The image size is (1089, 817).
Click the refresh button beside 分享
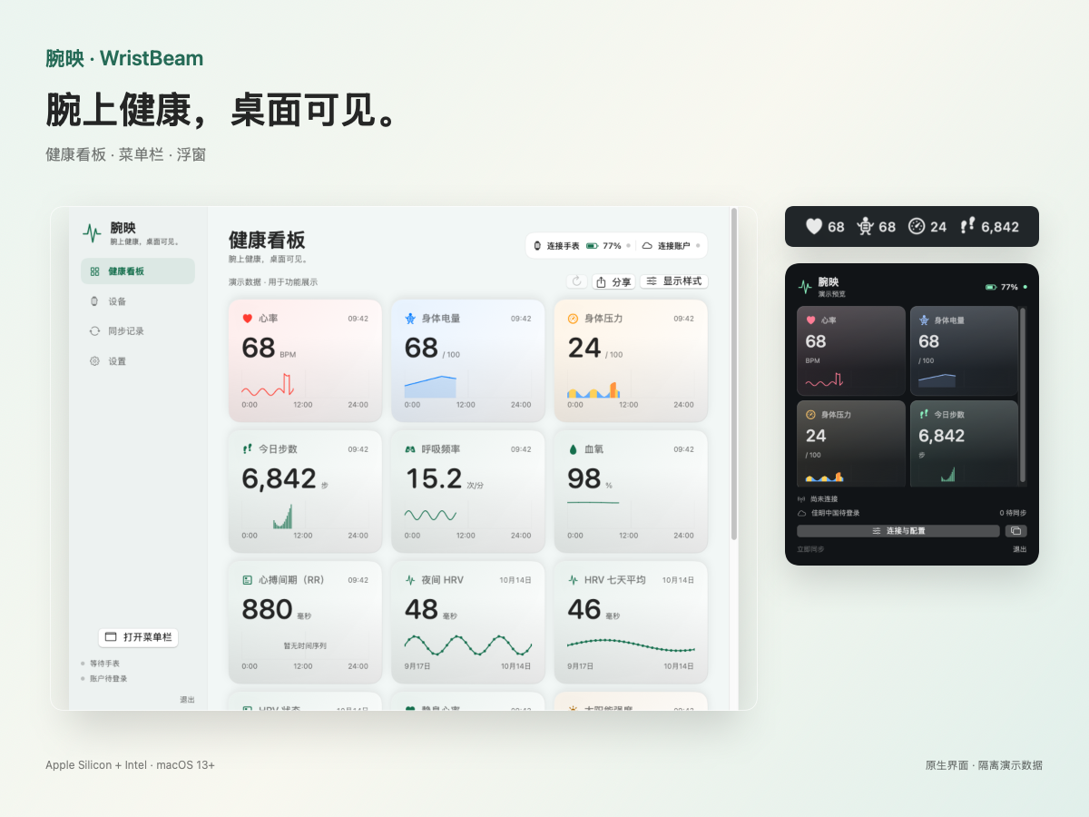(x=577, y=281)
